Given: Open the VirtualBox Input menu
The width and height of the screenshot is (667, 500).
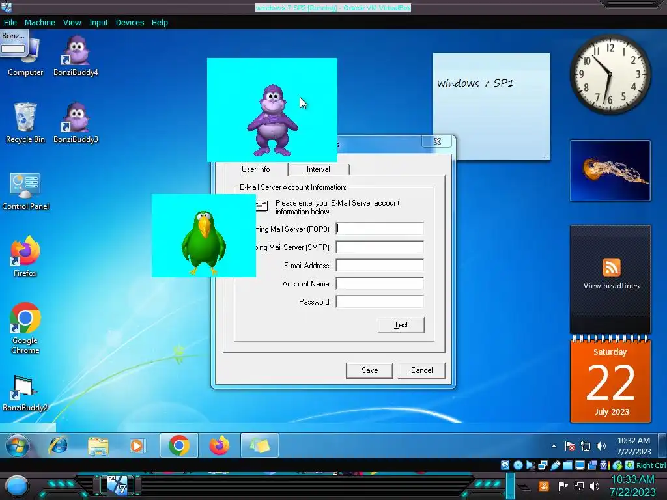Looking at the screenshot, I should point(98,23).
